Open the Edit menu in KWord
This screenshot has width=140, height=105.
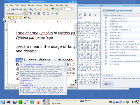click(x=12, y=5)
